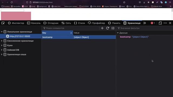Show more bookmarks overflow chevron
The image size is (173, 97).
click(171, 6)
